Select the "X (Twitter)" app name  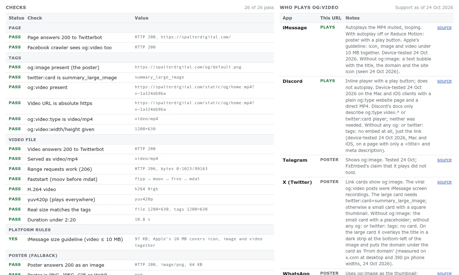click(297, 182)
